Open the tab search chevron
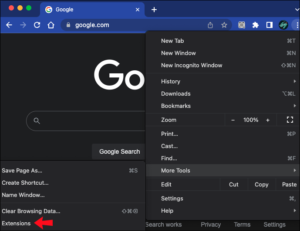Screen dimensions: 300x231 point(297,10)
